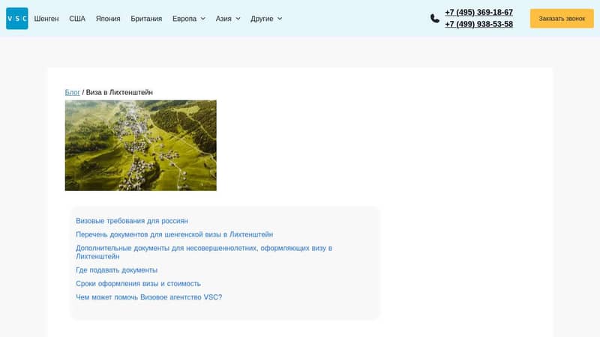Call the number +7 (499) 938-53-58

click(478, 24)
